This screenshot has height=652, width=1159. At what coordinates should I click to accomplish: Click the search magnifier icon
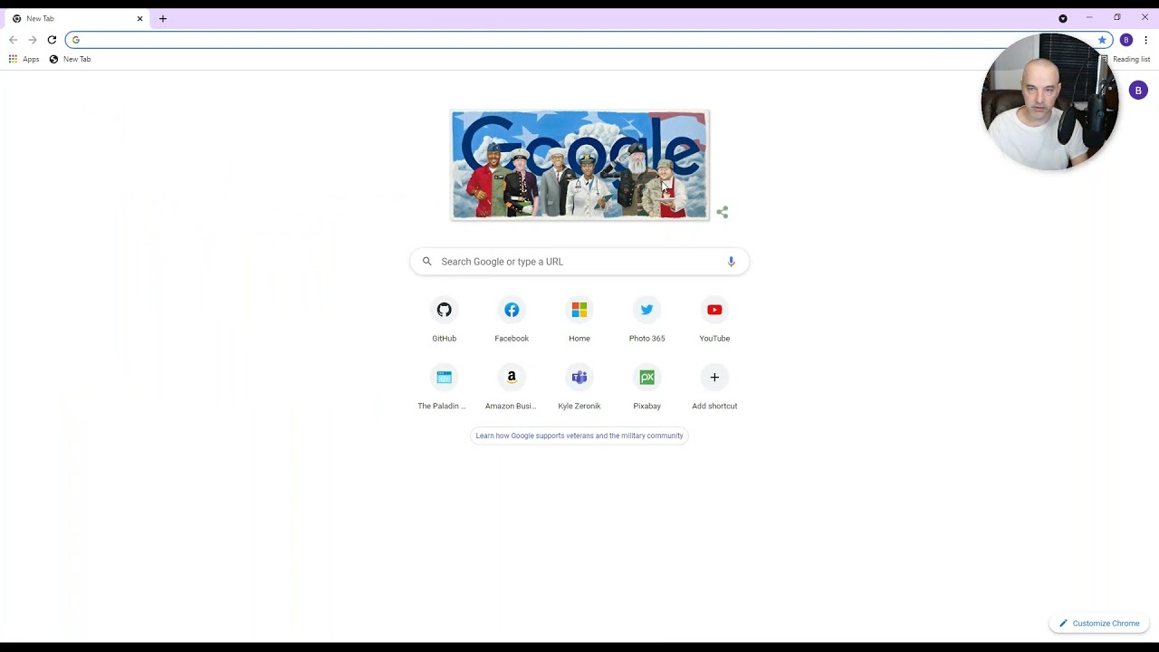(426, 262)
